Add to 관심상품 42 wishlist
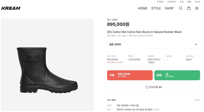Viewport: 204px width, 112px height. 154,87
